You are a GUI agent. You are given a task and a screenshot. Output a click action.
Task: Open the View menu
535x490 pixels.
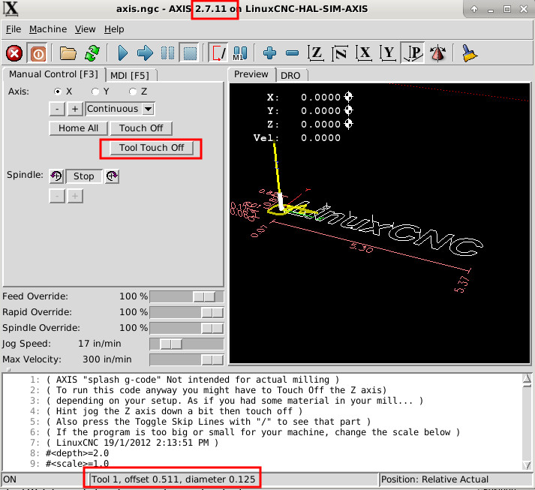85,29
